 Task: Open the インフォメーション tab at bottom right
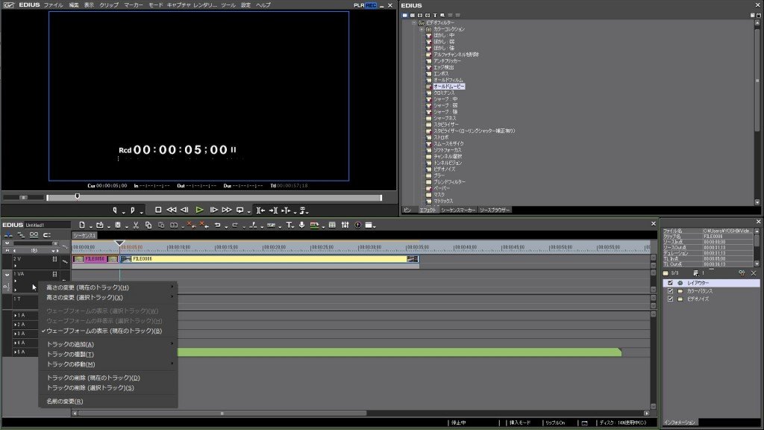(x=680, y=423)
